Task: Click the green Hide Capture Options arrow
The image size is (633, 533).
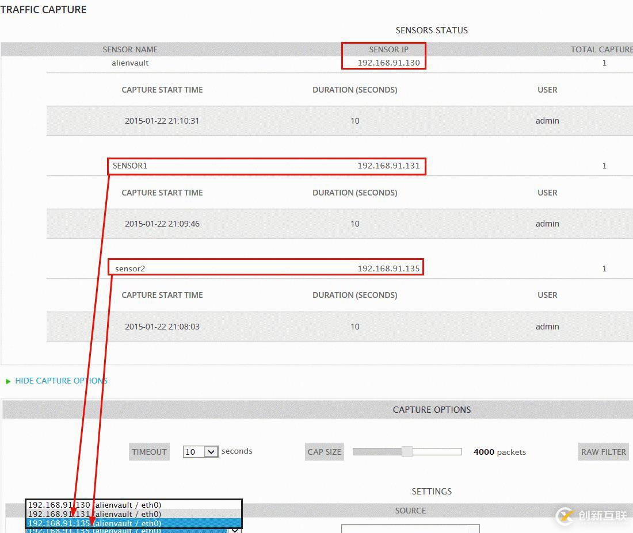Action: tap(8, 381)
